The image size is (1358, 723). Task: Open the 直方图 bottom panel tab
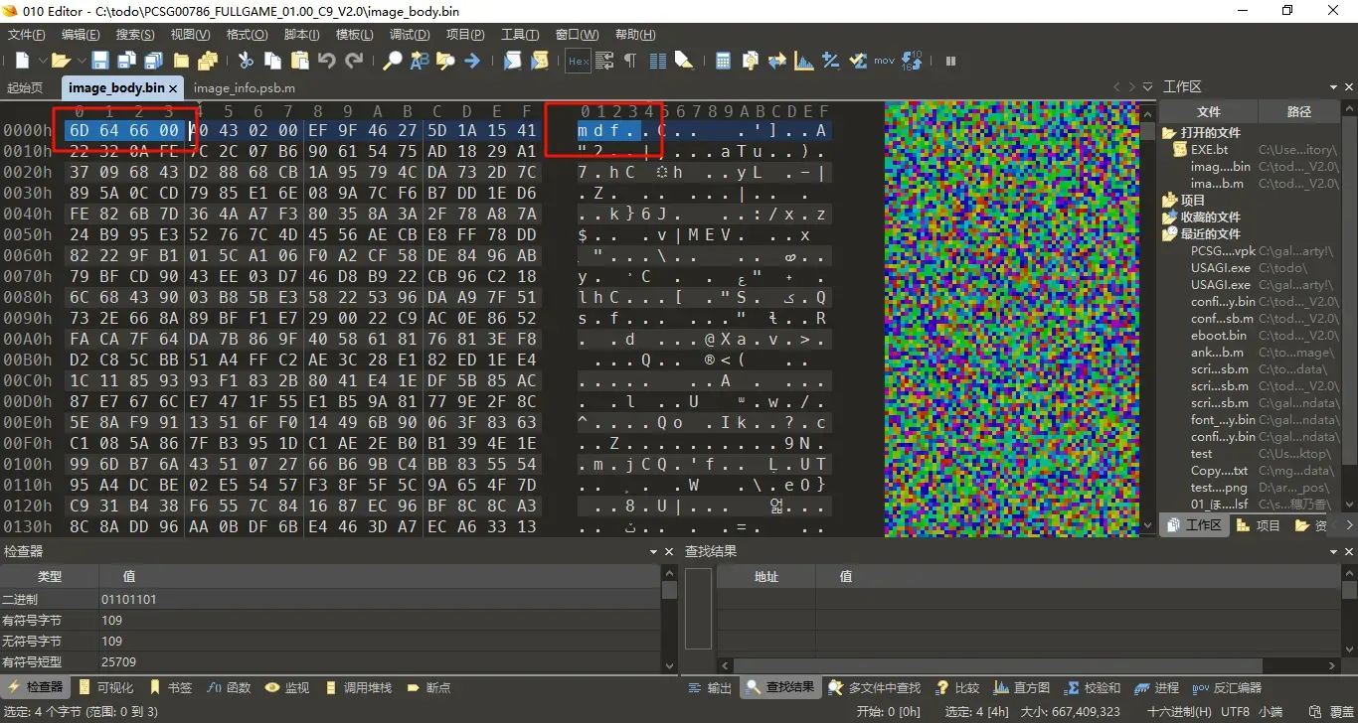pyautogui.click(x=1022, y=687)
